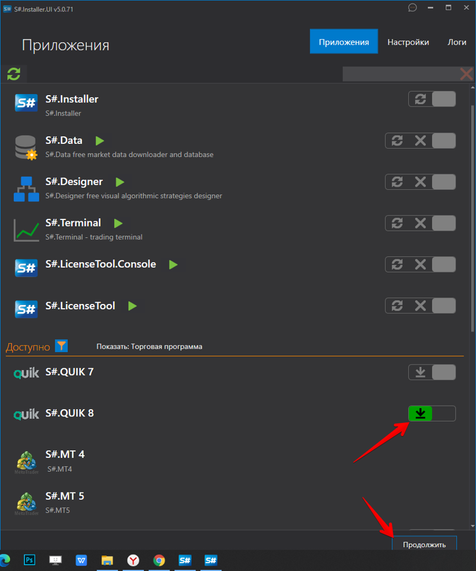Click the green refresh apps icon

[14, 74]
